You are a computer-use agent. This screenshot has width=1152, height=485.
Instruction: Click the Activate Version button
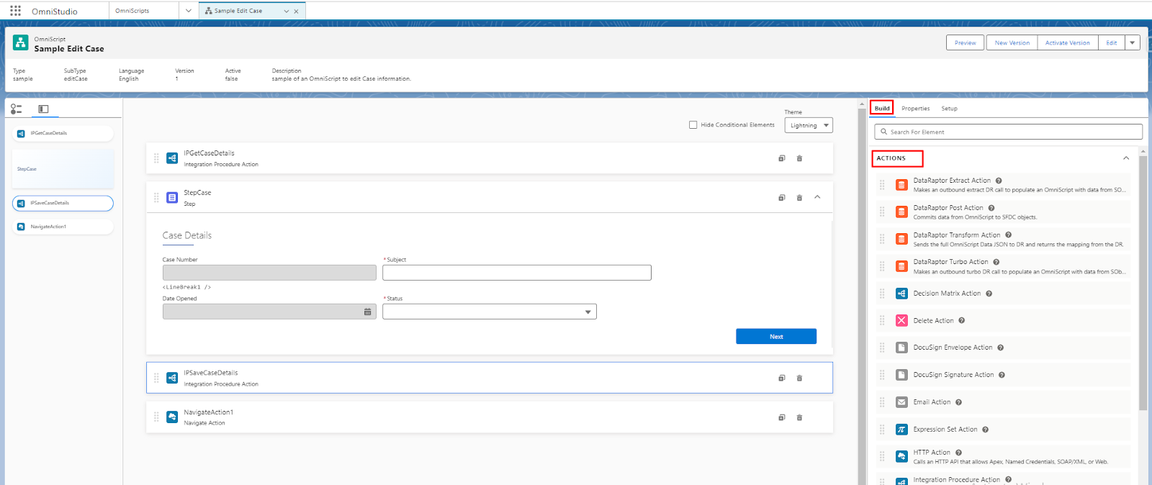tap(1068, 42)
